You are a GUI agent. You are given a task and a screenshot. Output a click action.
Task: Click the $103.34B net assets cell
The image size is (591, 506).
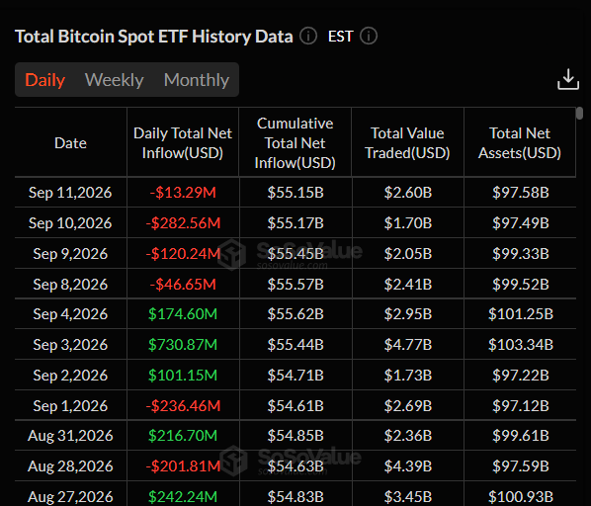521,344
